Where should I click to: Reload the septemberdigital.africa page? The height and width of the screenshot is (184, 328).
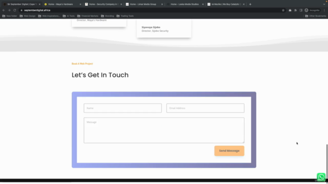click(15, 10)
